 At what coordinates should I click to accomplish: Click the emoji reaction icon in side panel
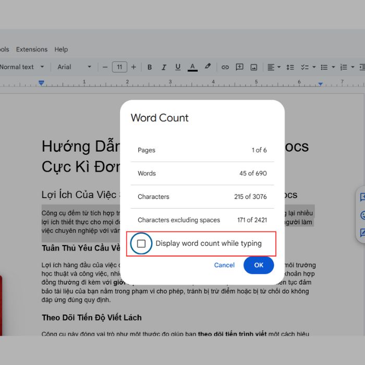click(x=363, y=215)
